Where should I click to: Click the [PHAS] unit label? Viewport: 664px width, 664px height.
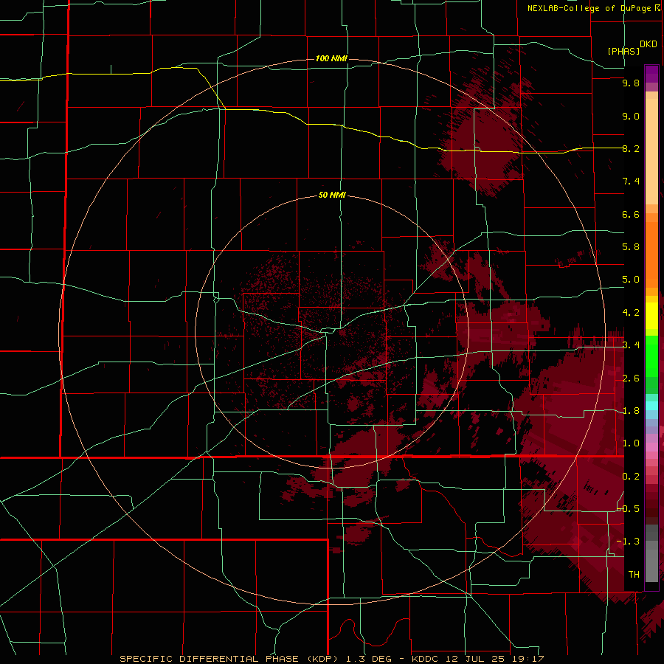[x=623, y=51]
